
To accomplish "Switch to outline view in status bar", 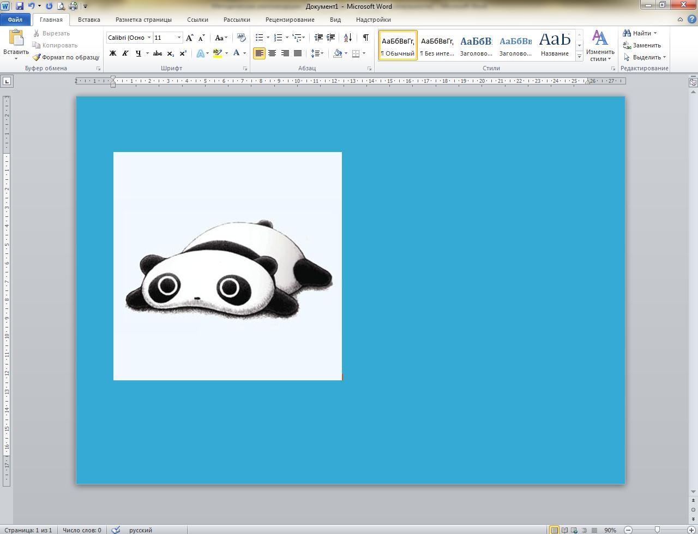I will (x=584, y=530).
